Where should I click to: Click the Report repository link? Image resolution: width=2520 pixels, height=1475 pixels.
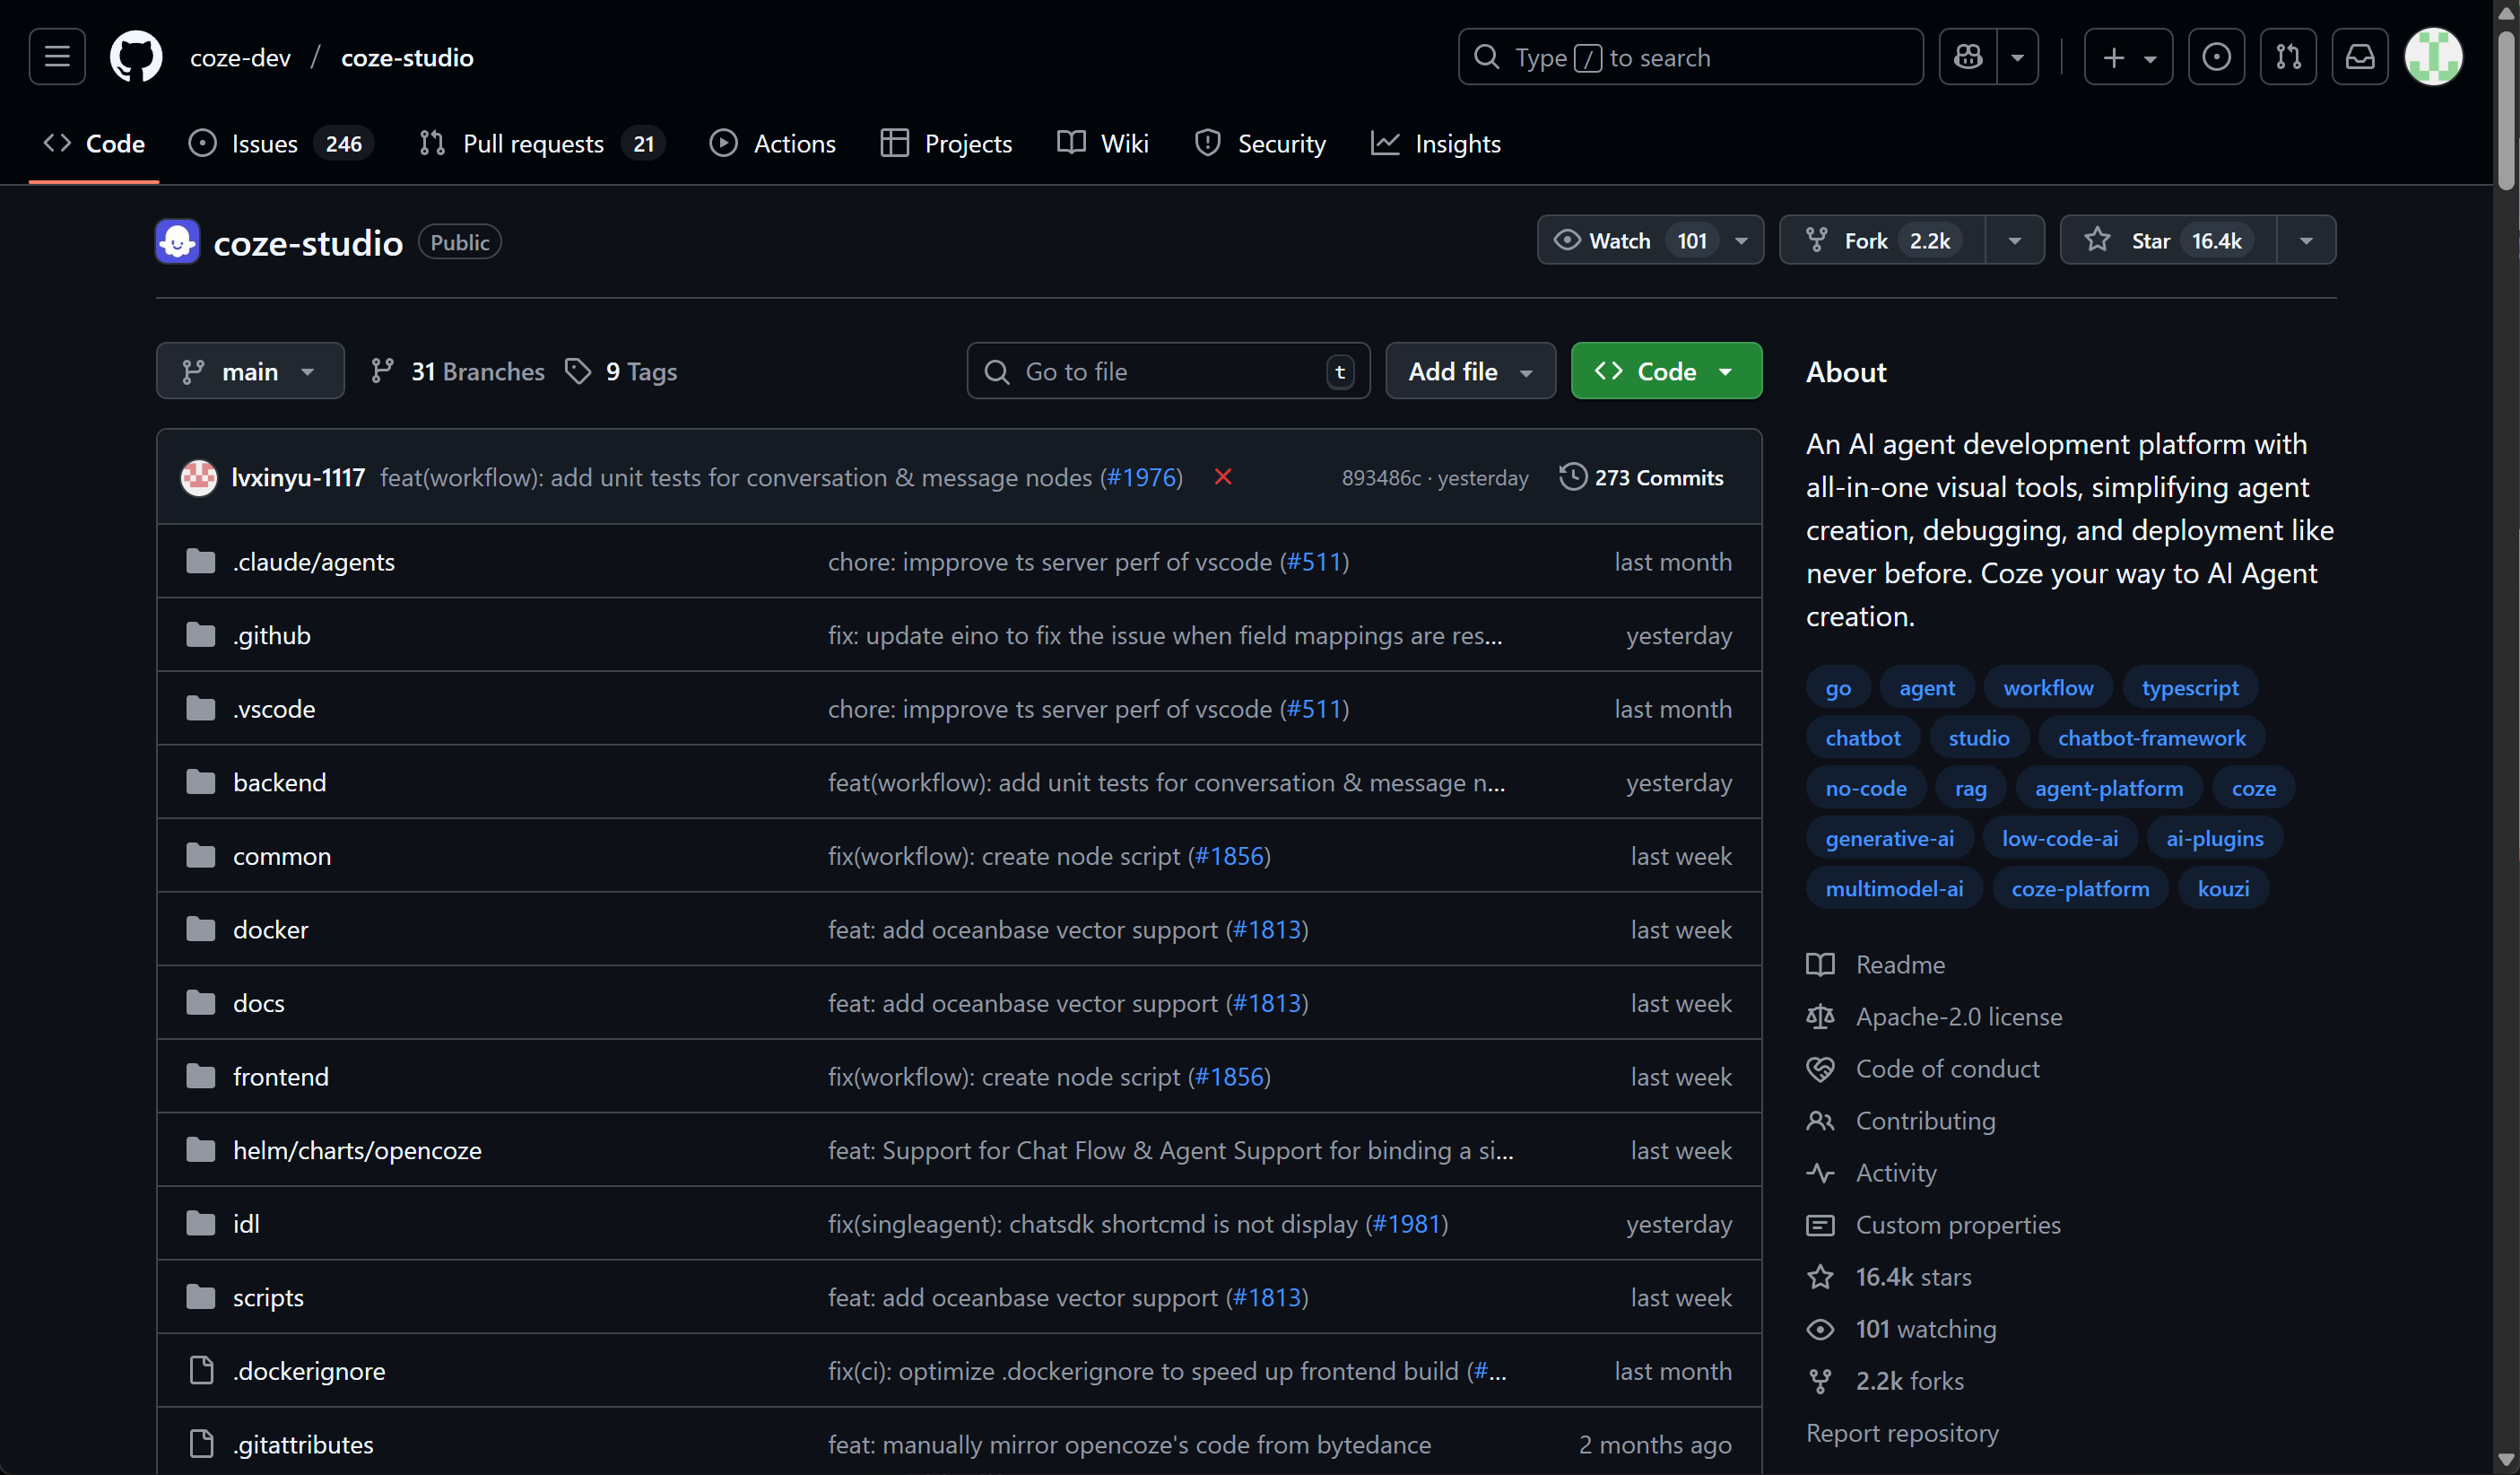(x=1902, y=1433)
